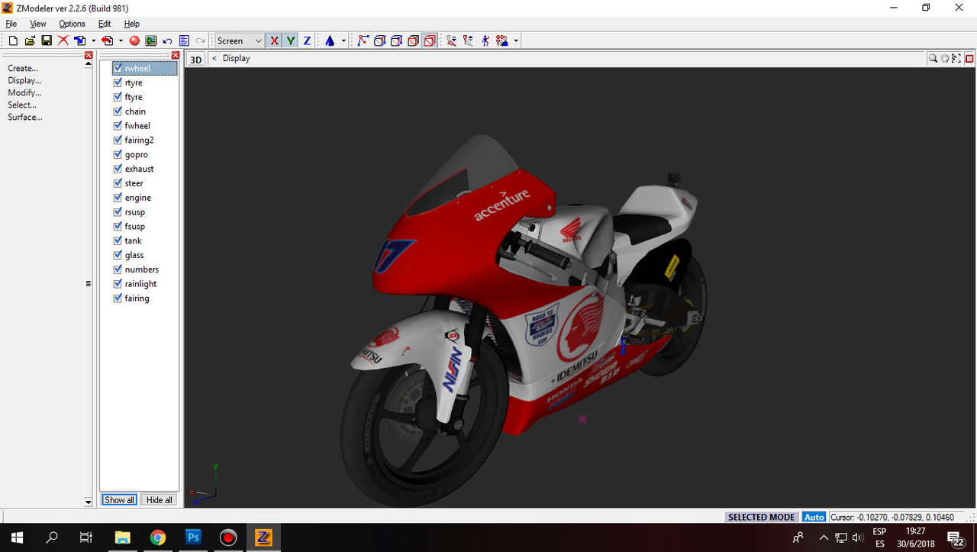
Task: Open the Help menu
Action: 132,24
